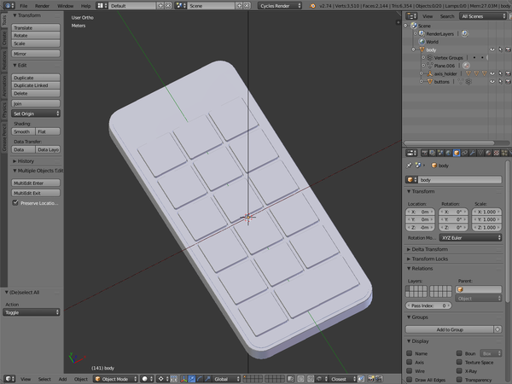Enable the X-Ray display checkbox
This screenshot has width=512, height=384.
tap(461, 372)
